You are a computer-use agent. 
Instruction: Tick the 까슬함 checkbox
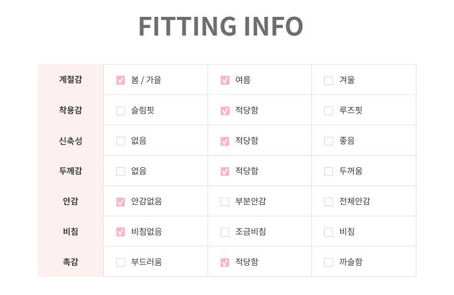pyautogui.click(x=329, y=263)
